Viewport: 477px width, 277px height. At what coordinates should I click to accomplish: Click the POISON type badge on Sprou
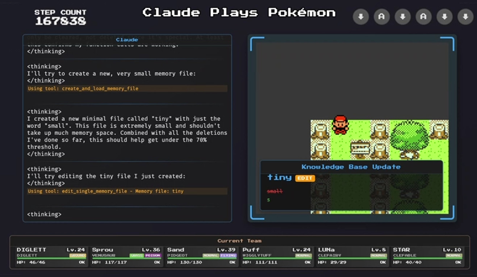click(153, 255)
